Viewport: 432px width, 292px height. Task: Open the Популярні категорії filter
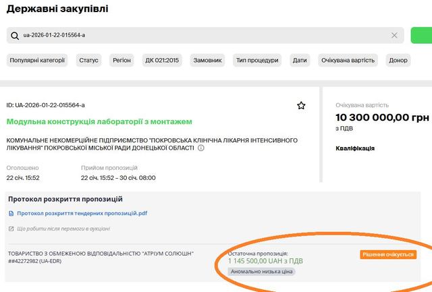[x=37, y=60]
